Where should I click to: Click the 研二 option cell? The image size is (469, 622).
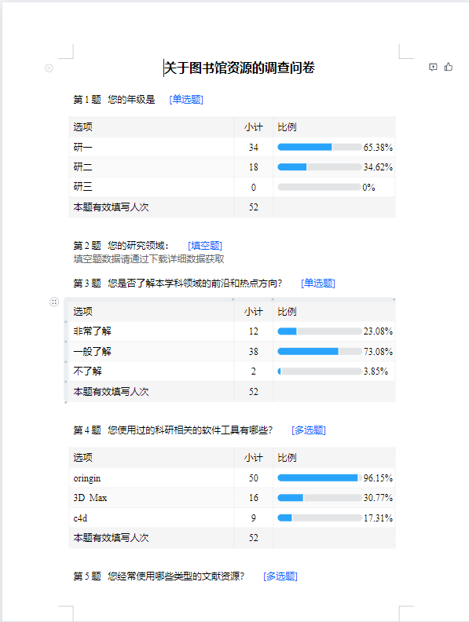point(151,167)
